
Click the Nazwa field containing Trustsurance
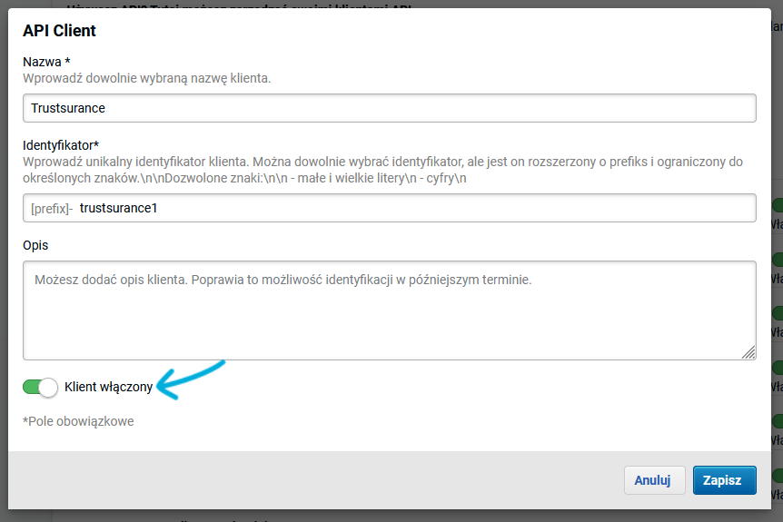click(390, 108)
